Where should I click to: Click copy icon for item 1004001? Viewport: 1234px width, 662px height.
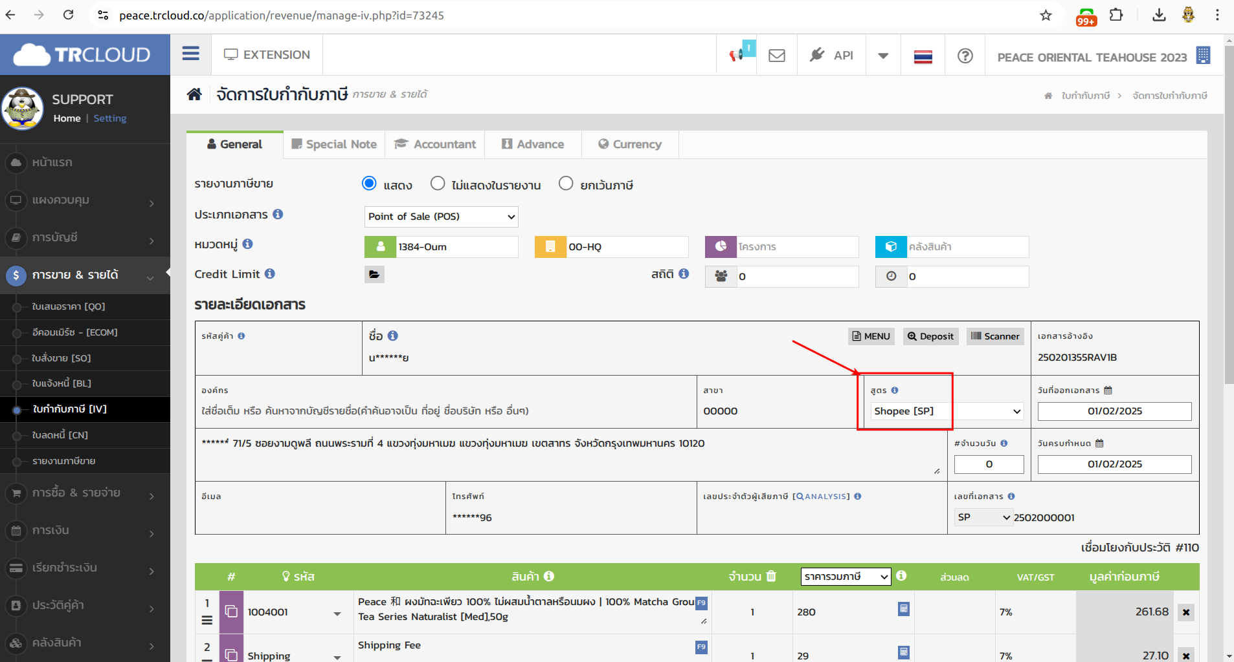click(231, 612)
